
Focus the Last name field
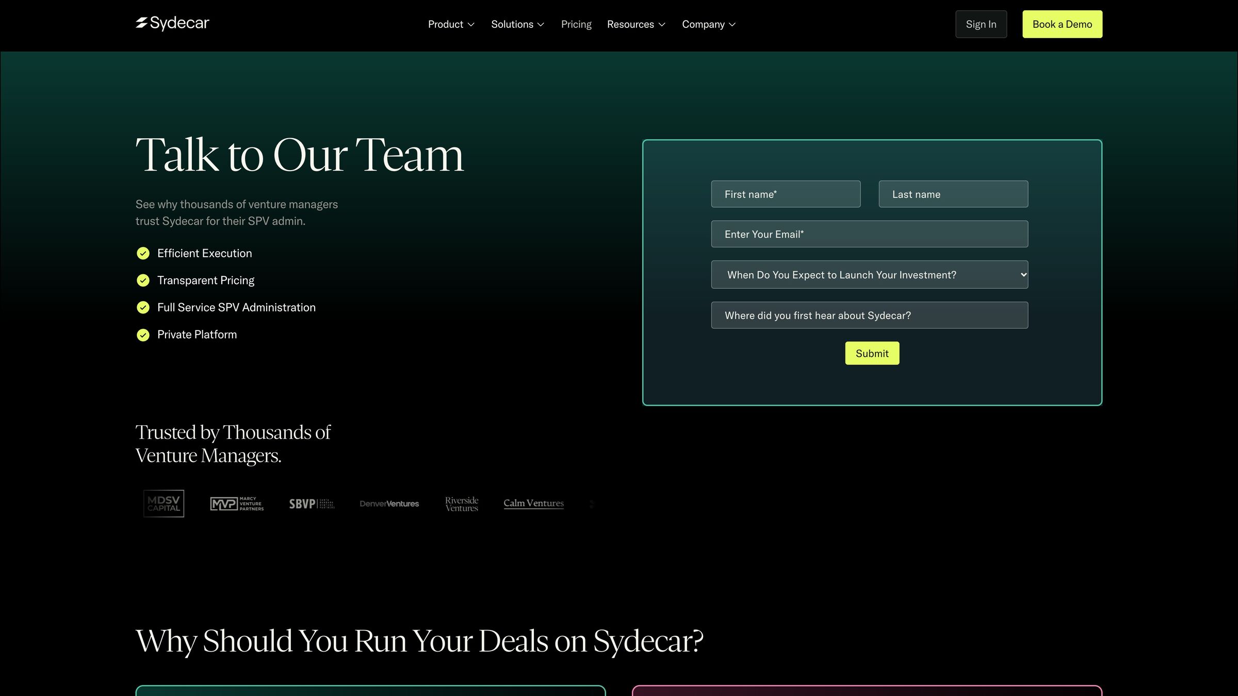click(x=953, y=194)
